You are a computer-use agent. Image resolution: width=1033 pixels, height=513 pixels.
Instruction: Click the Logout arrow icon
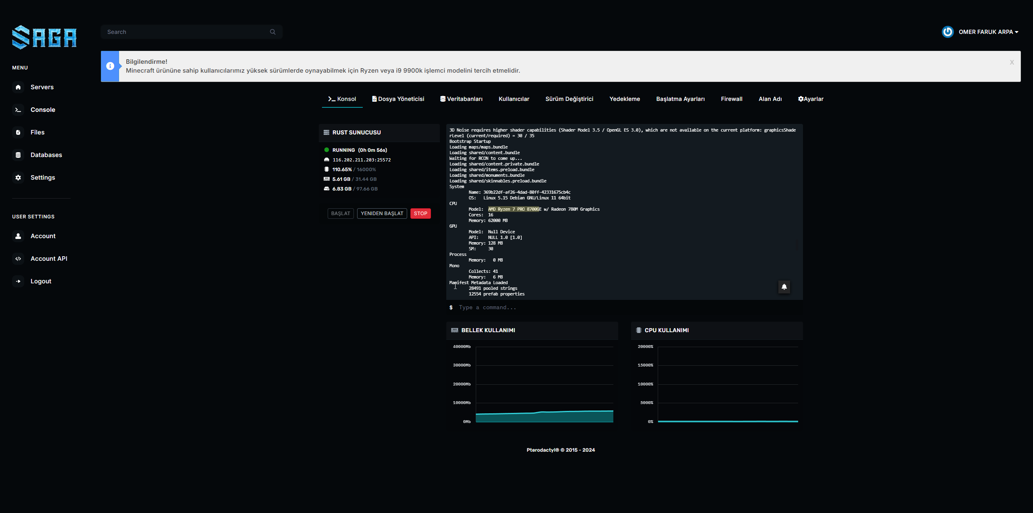pos(18,281)
